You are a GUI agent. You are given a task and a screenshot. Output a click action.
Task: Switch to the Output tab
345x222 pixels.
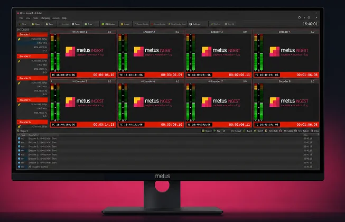click(236, 131)
